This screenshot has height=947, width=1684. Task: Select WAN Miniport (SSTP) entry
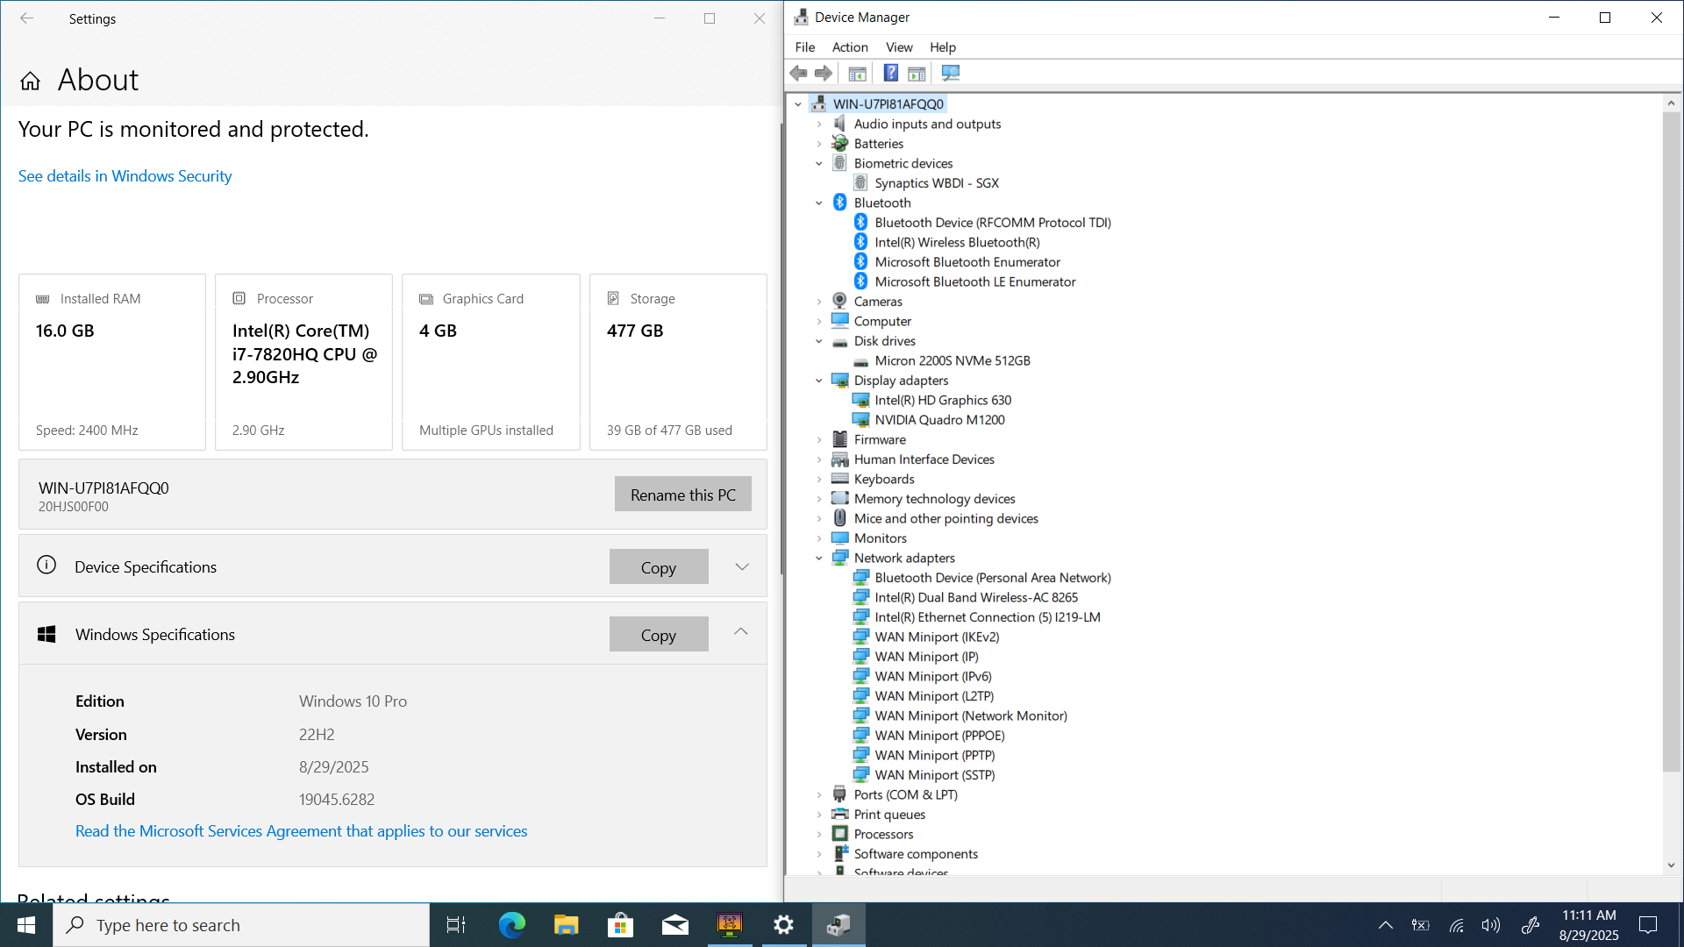[935, 775]
